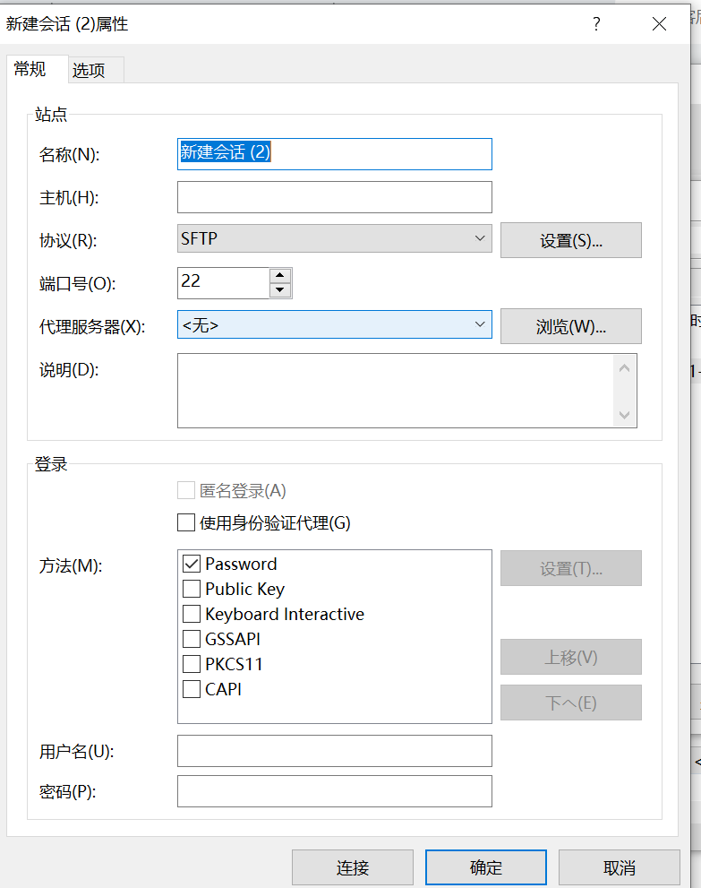
Task: Check Keyboard Interactive method
Action: coord(189,614)
